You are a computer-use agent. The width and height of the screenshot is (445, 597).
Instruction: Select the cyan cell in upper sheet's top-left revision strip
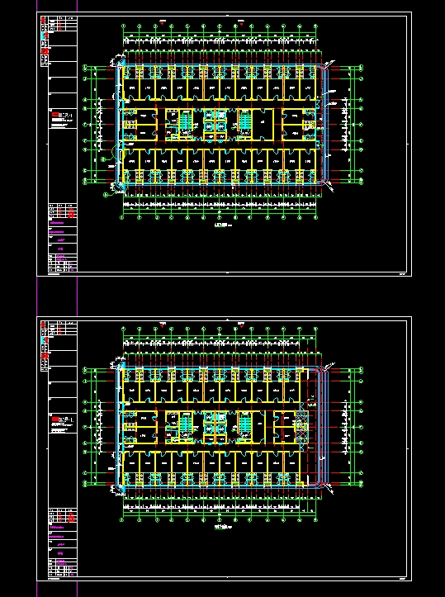pos(43,36)
